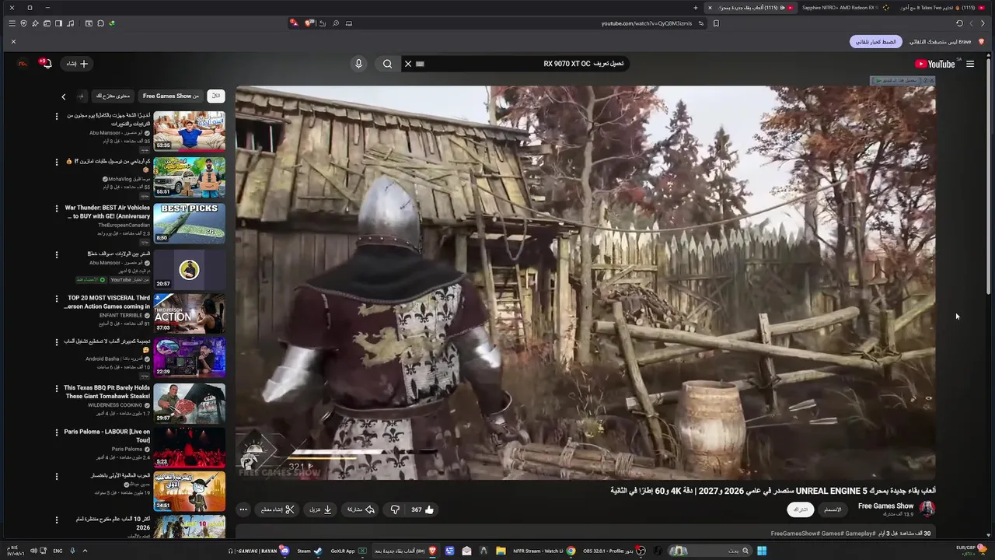The height and width of the screenshot is (560, 995).
Task: Open media control music note icon
Action: tap(71, 23)
